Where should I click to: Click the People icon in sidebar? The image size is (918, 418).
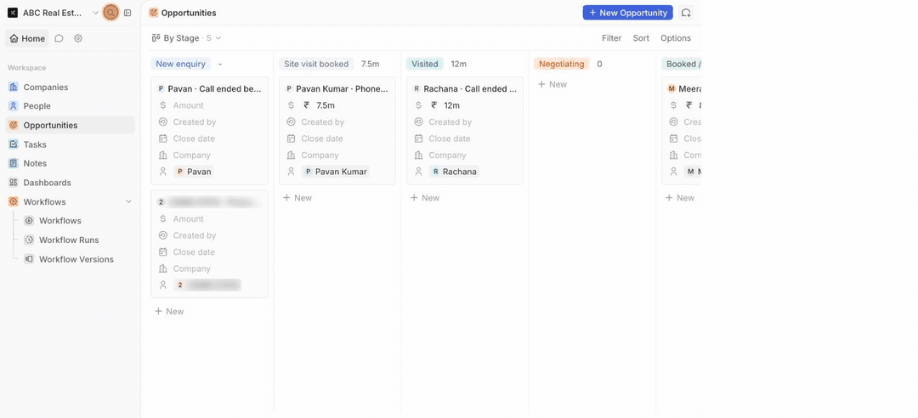tap(14, 106)
